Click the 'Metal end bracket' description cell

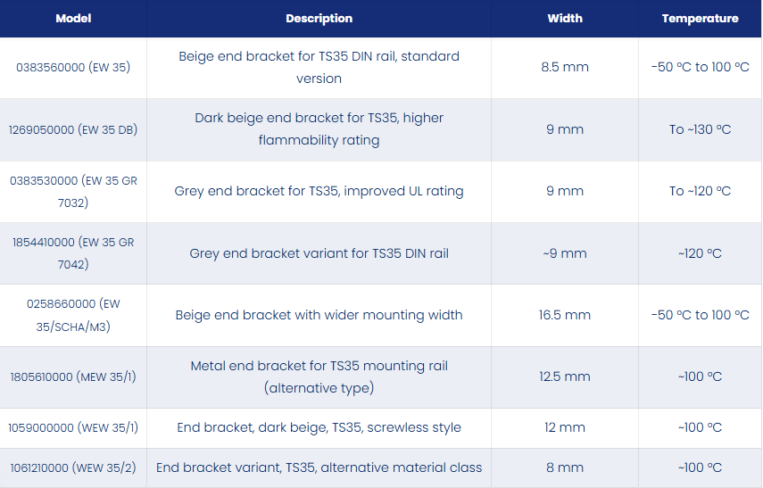click(x=319, y=377)
